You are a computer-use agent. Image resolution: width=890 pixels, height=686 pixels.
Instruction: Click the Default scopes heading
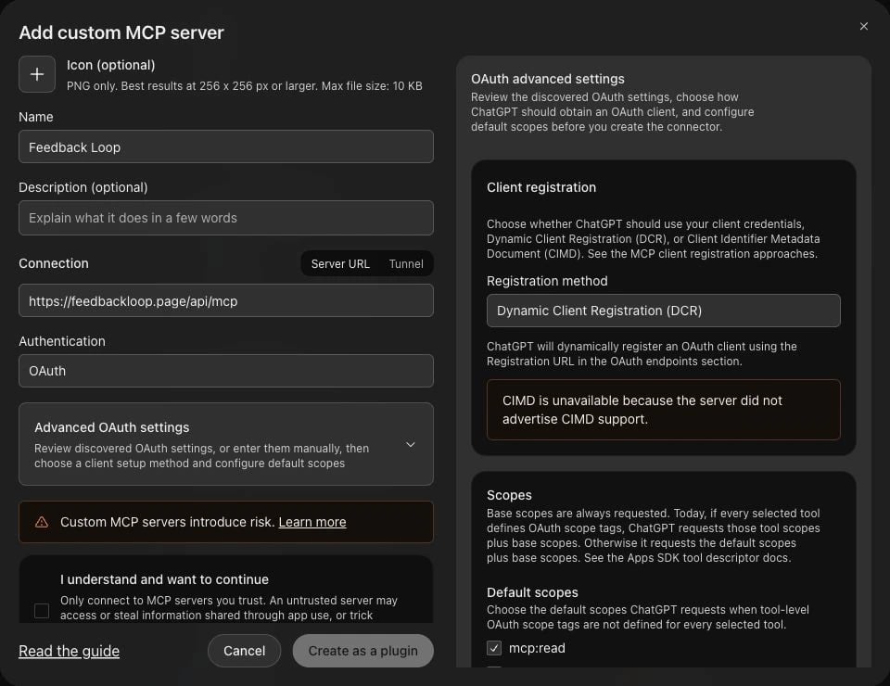[x=532, y=592]
